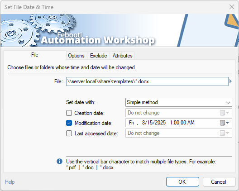Select the 1:00:00 AM time value
The width and height of the screenshot is (239, 191).
coord(182,123)
